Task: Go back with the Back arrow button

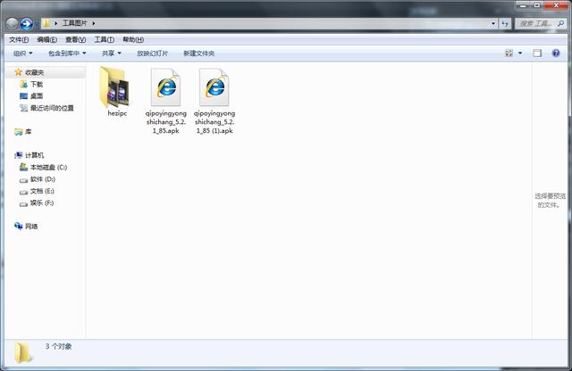Action: pos(12,24)
